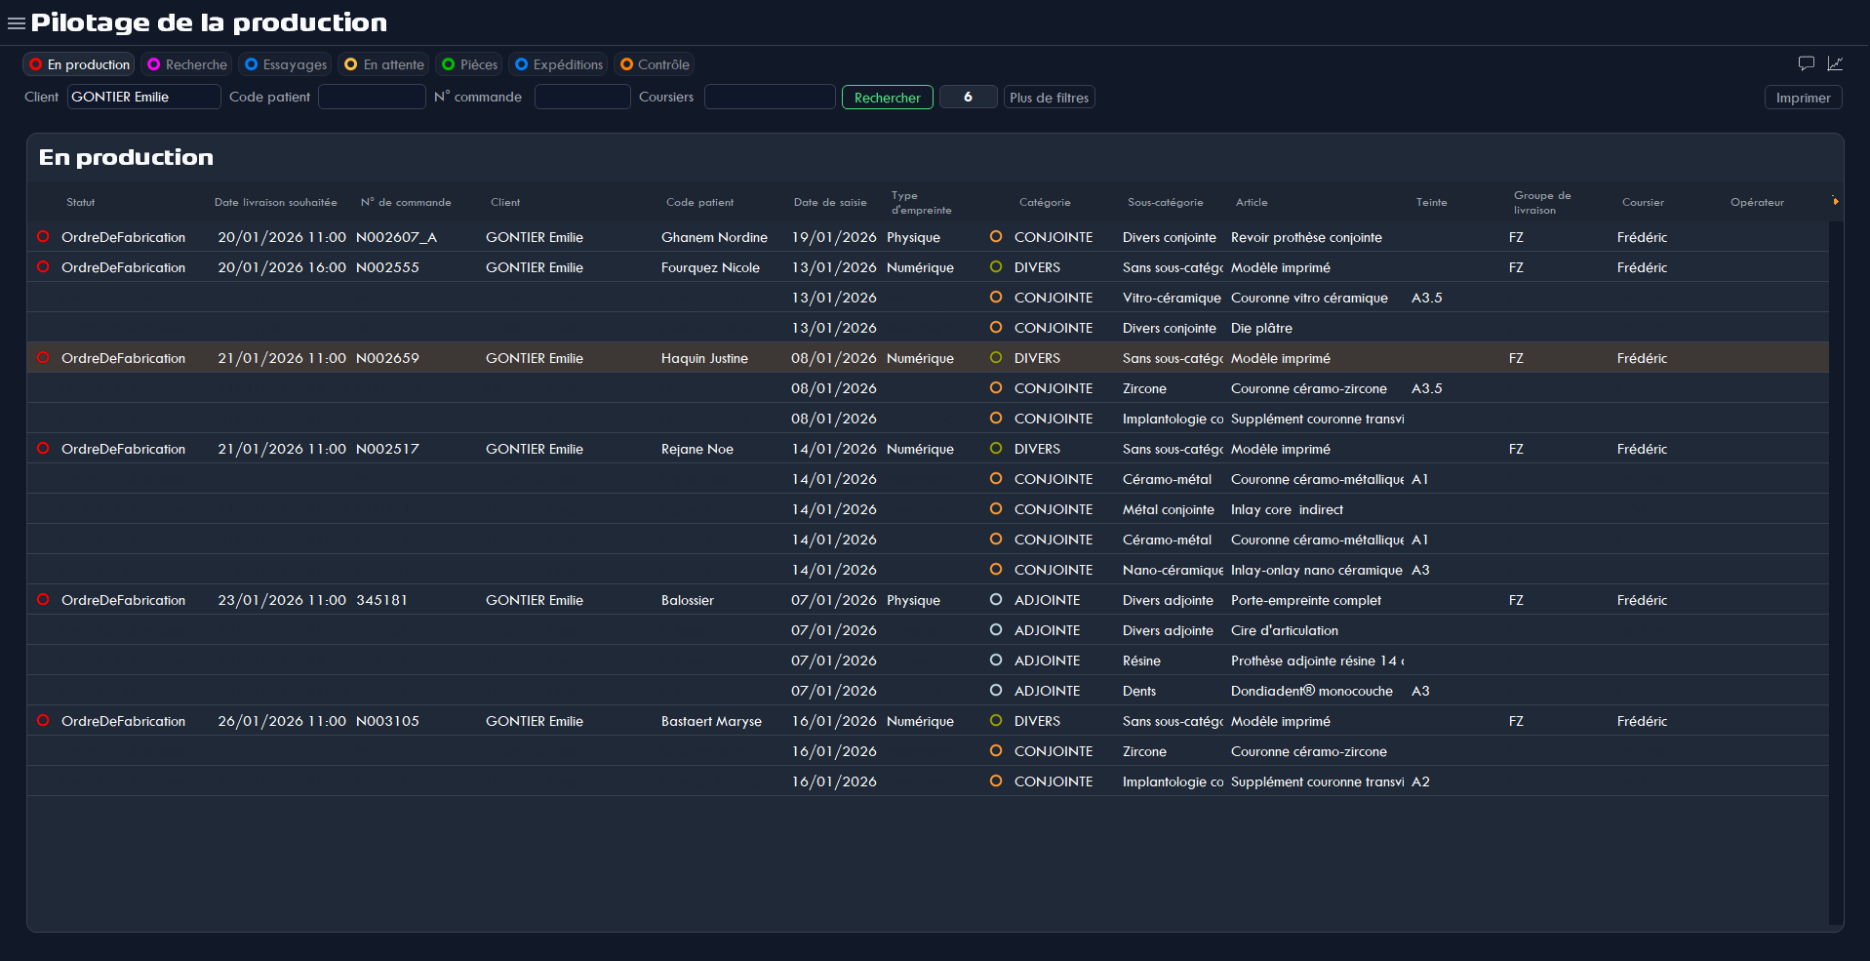
Task: Switch to the Expéditions view
Action: click(x=558, y=64)
